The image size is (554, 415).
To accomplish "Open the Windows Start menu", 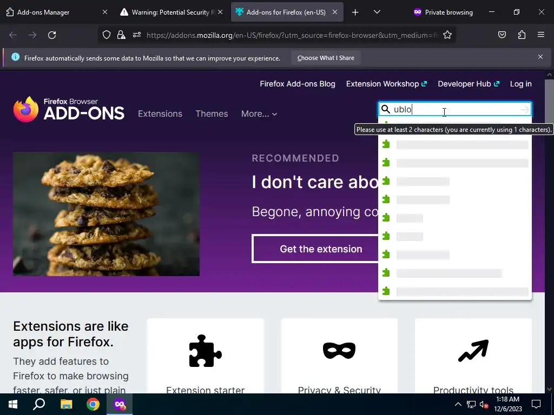I will [x=13, y=404].
